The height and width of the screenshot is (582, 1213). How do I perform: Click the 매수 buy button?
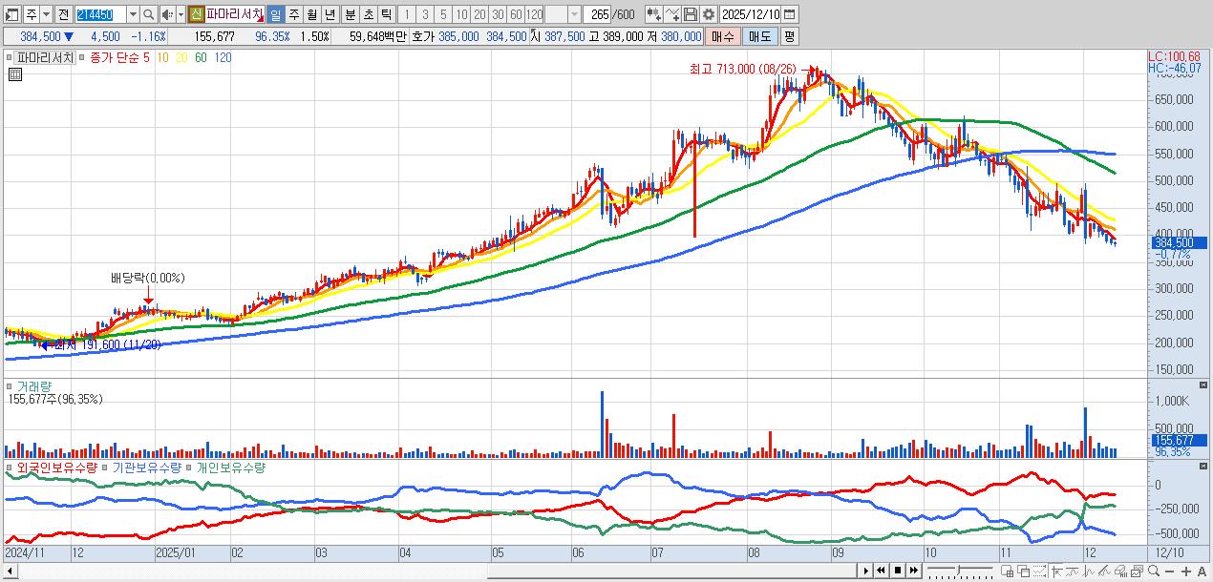coord(722,36)
